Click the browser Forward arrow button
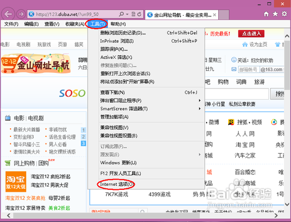 click(21, 14)
